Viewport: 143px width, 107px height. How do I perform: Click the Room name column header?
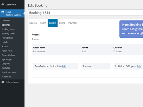tap(39, 48)
